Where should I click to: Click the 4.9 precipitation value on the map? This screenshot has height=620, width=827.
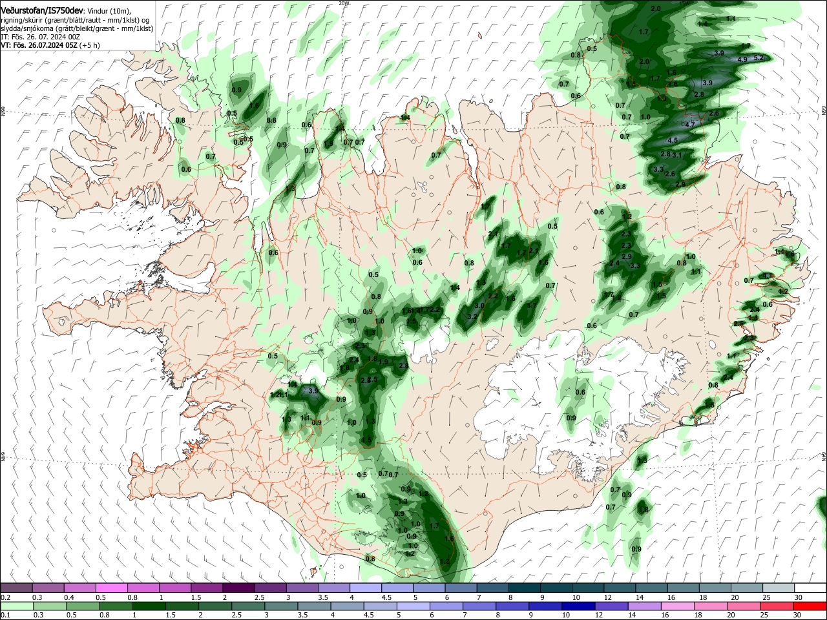[x=742, y=59]
